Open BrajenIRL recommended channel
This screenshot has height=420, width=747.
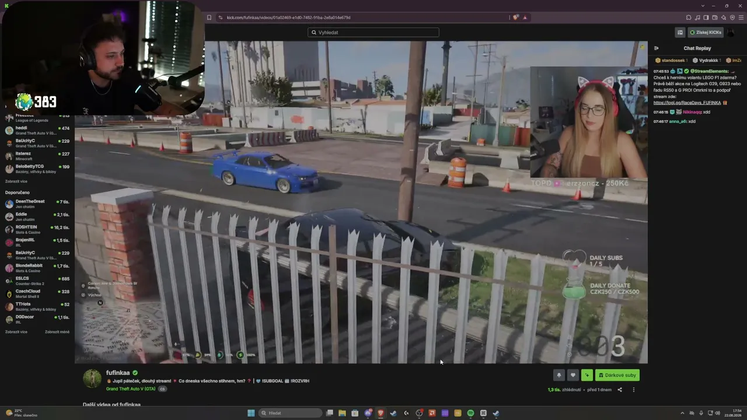(37, 242)
